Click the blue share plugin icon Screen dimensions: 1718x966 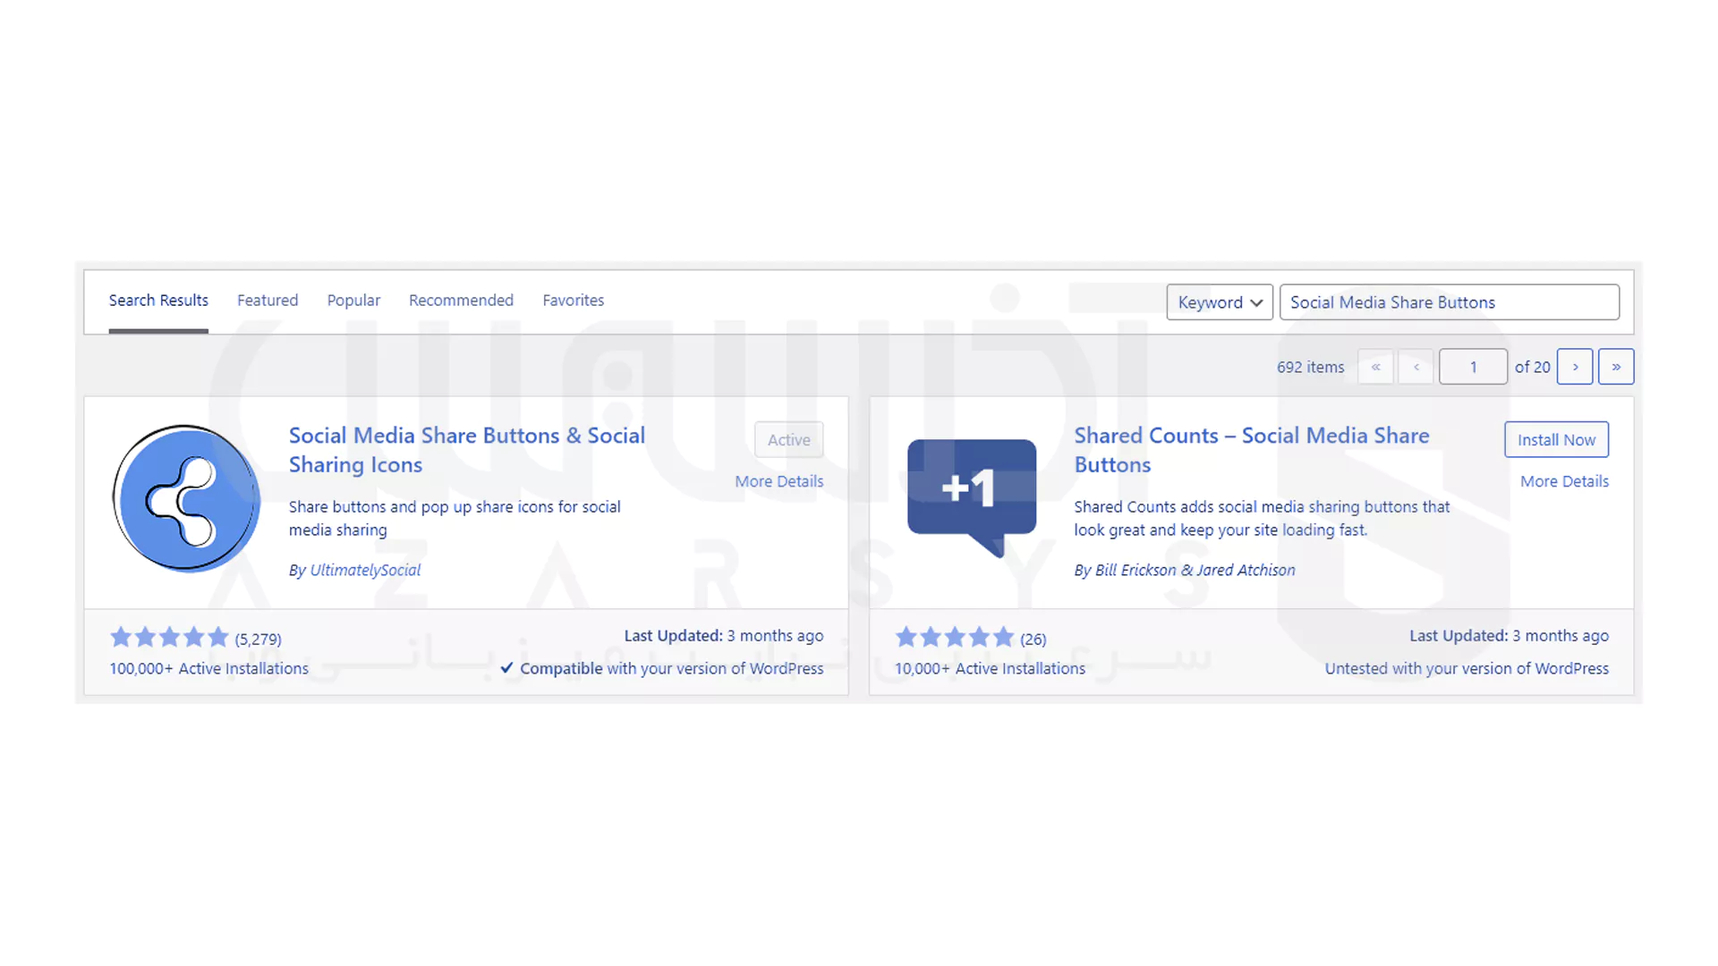(x=186, y=498)
